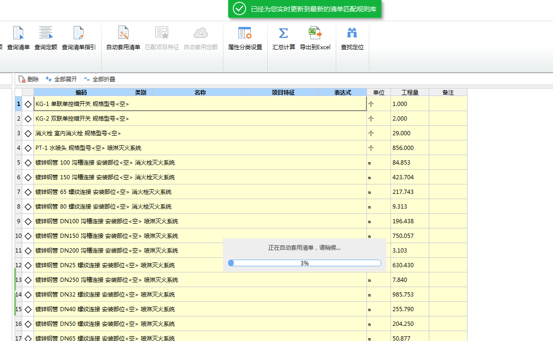The image size is (553, 341).
Task: Click the 单位 column header
Action: click(378, 93)
